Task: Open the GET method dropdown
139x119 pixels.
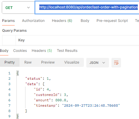Action: 18,7
